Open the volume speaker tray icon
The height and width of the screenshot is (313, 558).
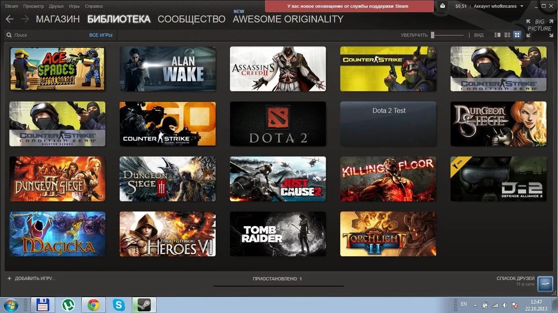pyautogui.click(x=505, y=305)
